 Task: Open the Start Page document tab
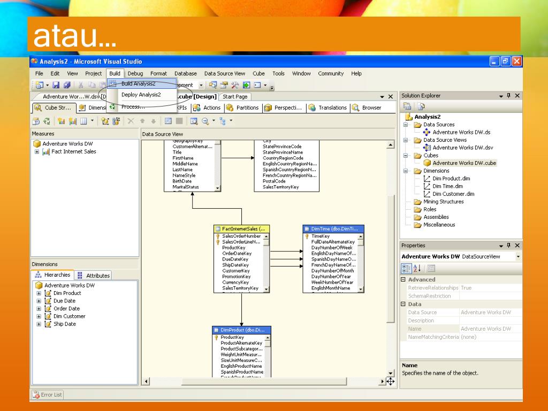tap(235, 97)
